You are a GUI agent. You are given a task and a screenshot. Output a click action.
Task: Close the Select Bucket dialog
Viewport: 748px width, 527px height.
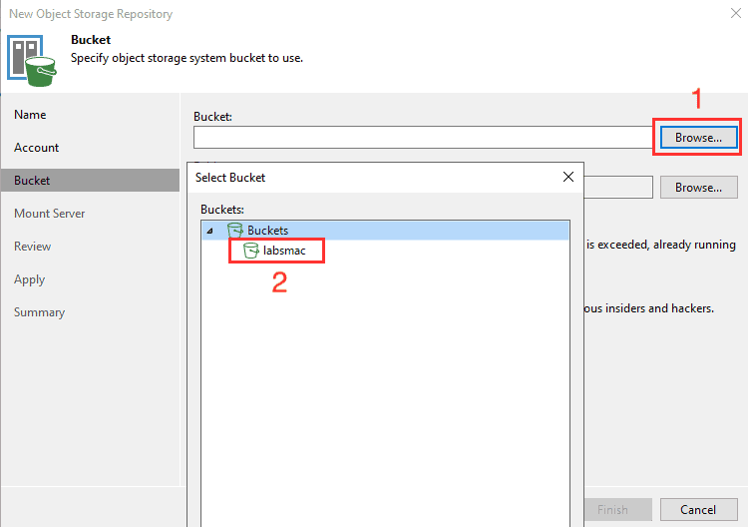click(x=568, y=177)
